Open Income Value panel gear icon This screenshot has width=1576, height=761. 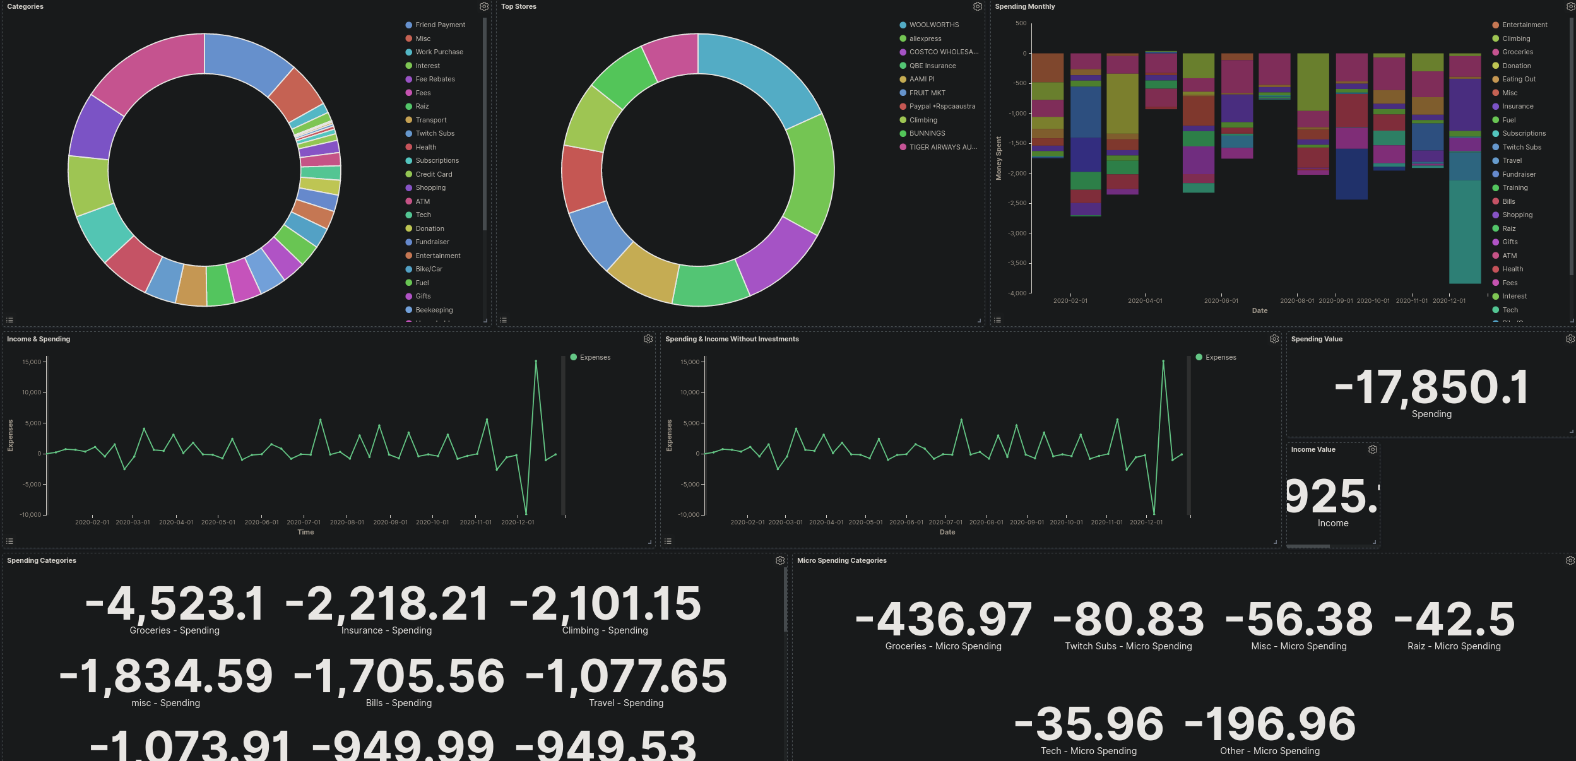1372,449
